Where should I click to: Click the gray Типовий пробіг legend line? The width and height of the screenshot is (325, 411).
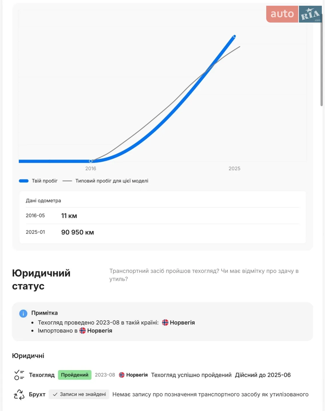point(67,181)
